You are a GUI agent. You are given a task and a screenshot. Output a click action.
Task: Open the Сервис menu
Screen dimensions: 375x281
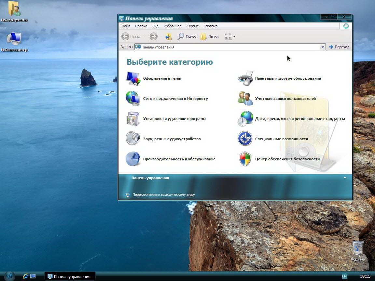pos(192,26)
